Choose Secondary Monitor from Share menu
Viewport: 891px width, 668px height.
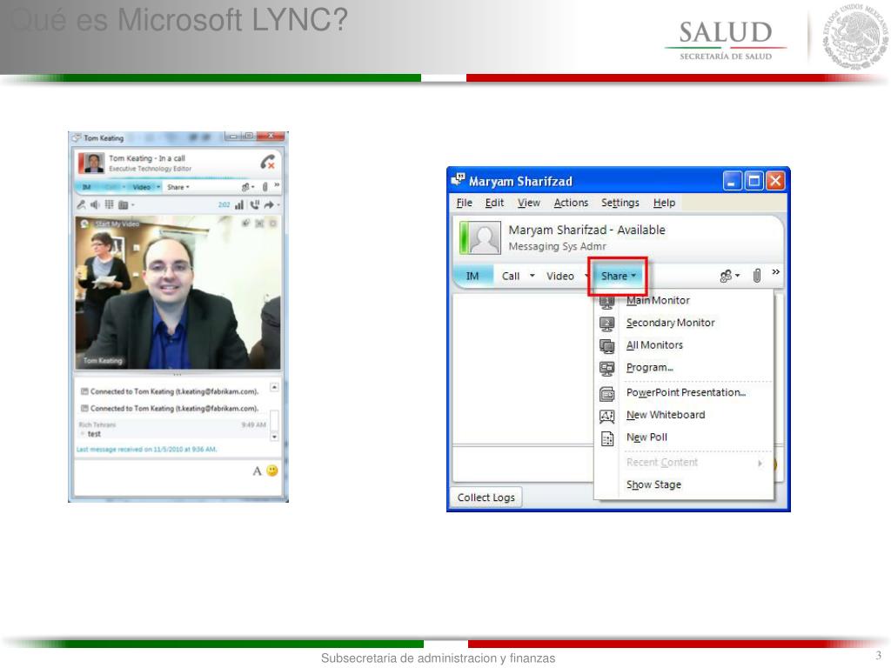coord(684,323)
